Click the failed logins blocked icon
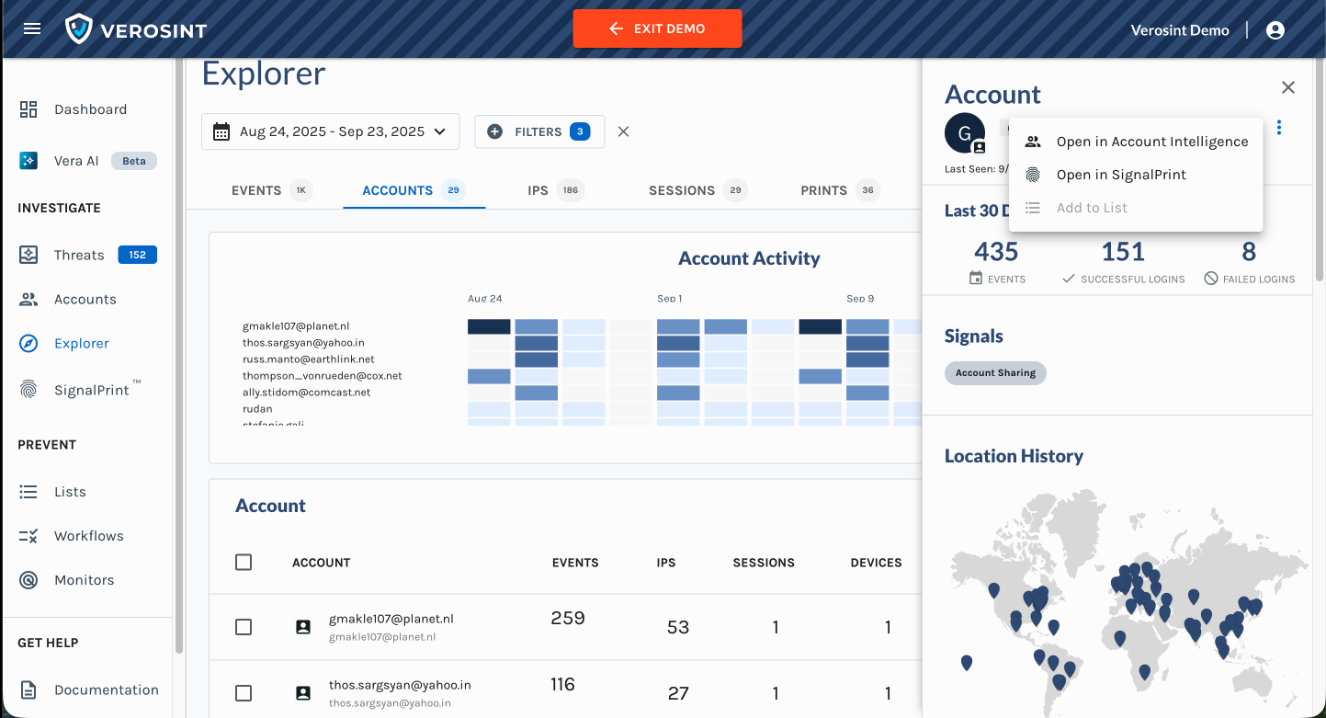The height and width of the screenshot is (718, 1326). coord(1211,278)
